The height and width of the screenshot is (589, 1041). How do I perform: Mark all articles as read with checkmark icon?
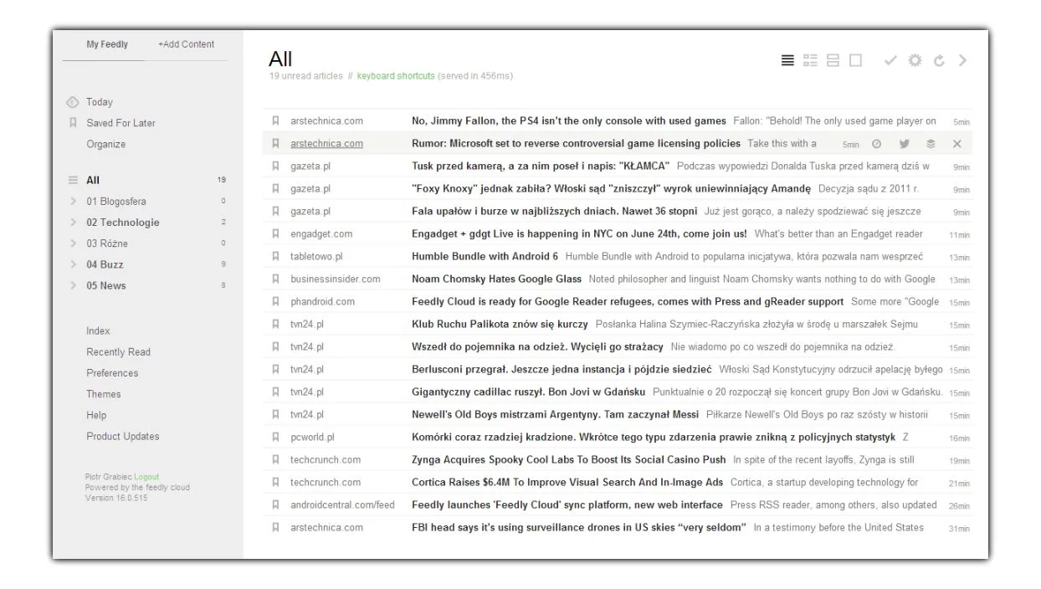(890, 59)
